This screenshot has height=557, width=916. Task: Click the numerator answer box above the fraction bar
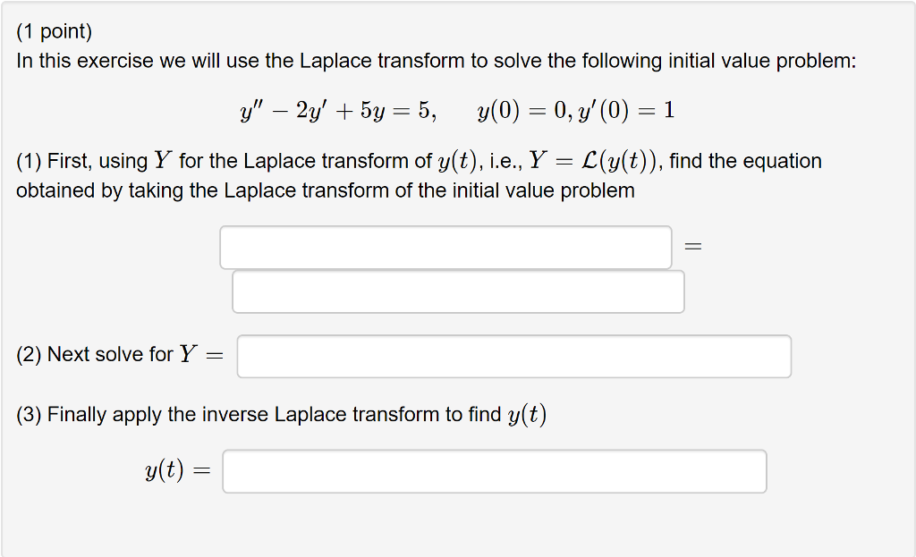(x=445, y=247)
